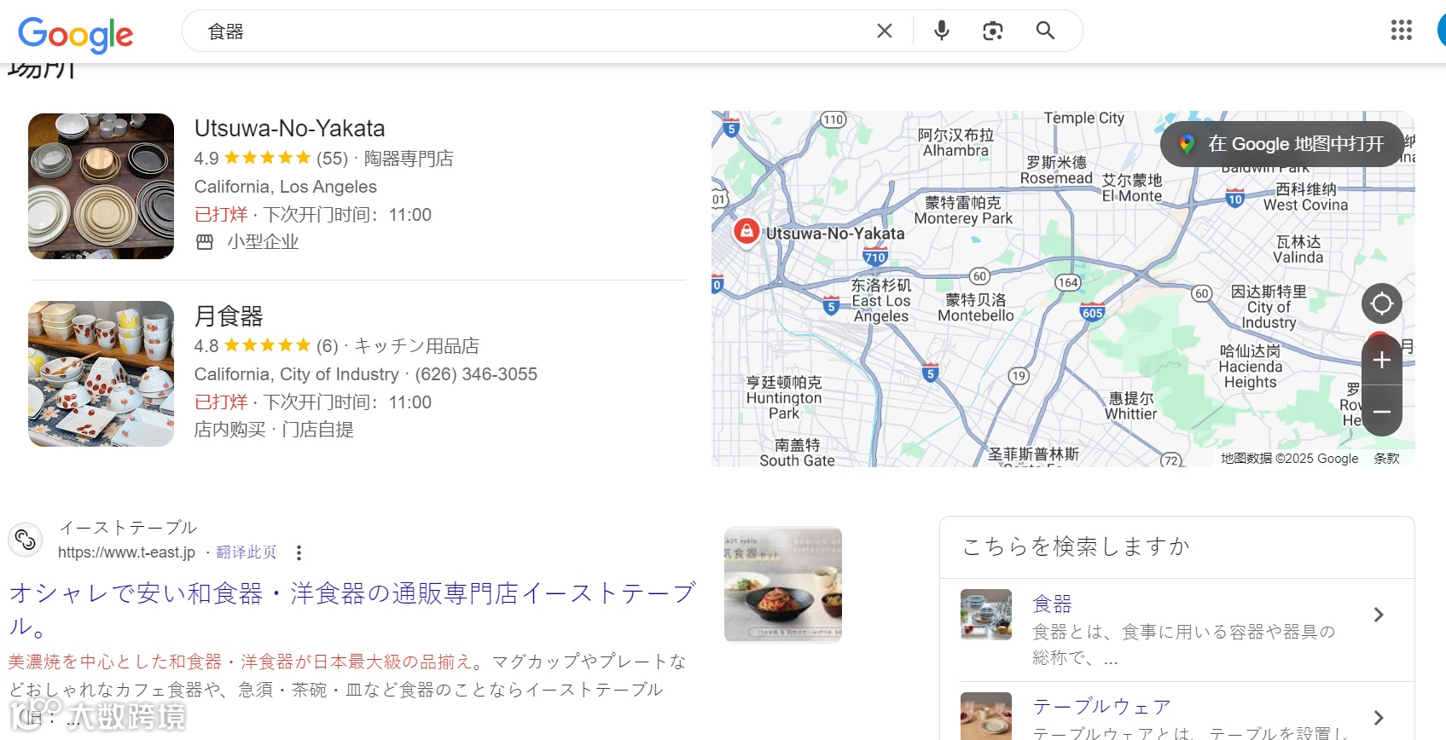Click the phone number (626) 346-3055
1446x740 pixels.
pyautogui.click(x=476, y=374)
